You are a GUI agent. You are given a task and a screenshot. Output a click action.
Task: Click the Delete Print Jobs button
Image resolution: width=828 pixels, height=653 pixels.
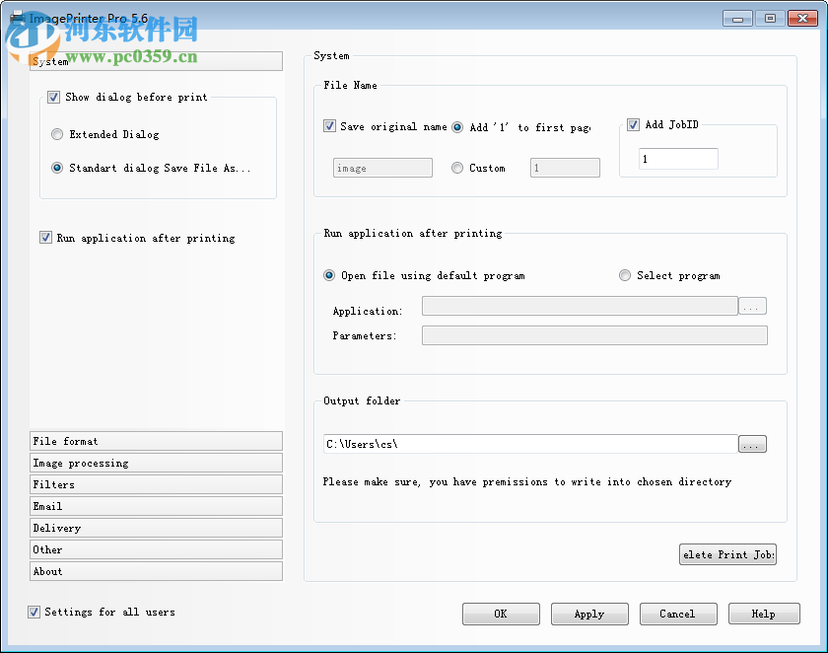(x=727, y=554)
